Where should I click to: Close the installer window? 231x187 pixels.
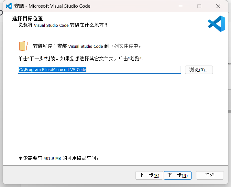click(218, 6)
